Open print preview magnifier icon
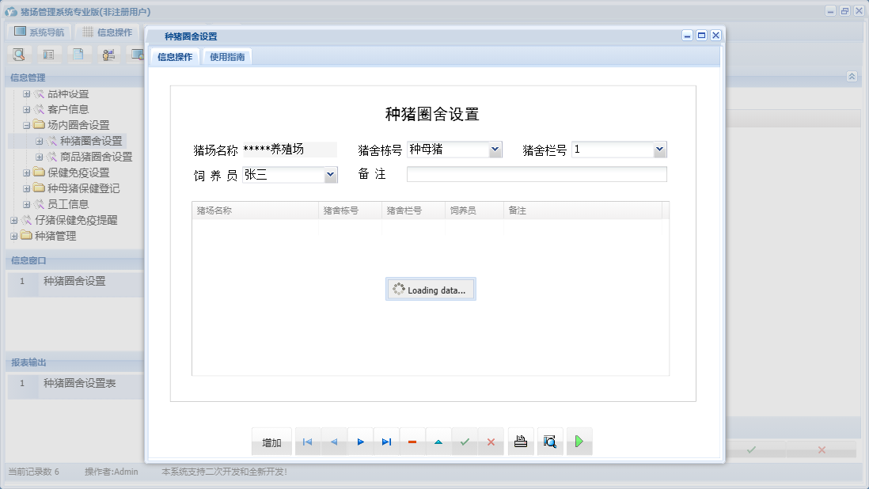 (x=550, y=442)
